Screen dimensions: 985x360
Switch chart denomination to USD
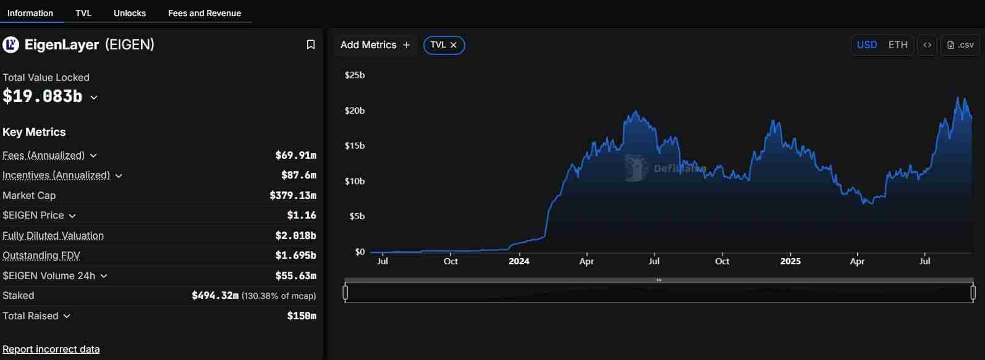point(866,45)
